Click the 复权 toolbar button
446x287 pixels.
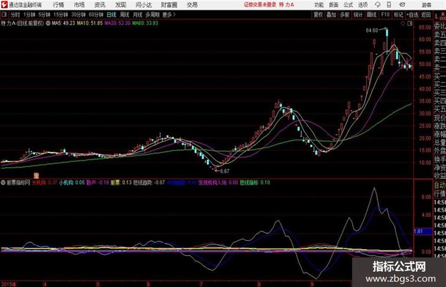318,15
